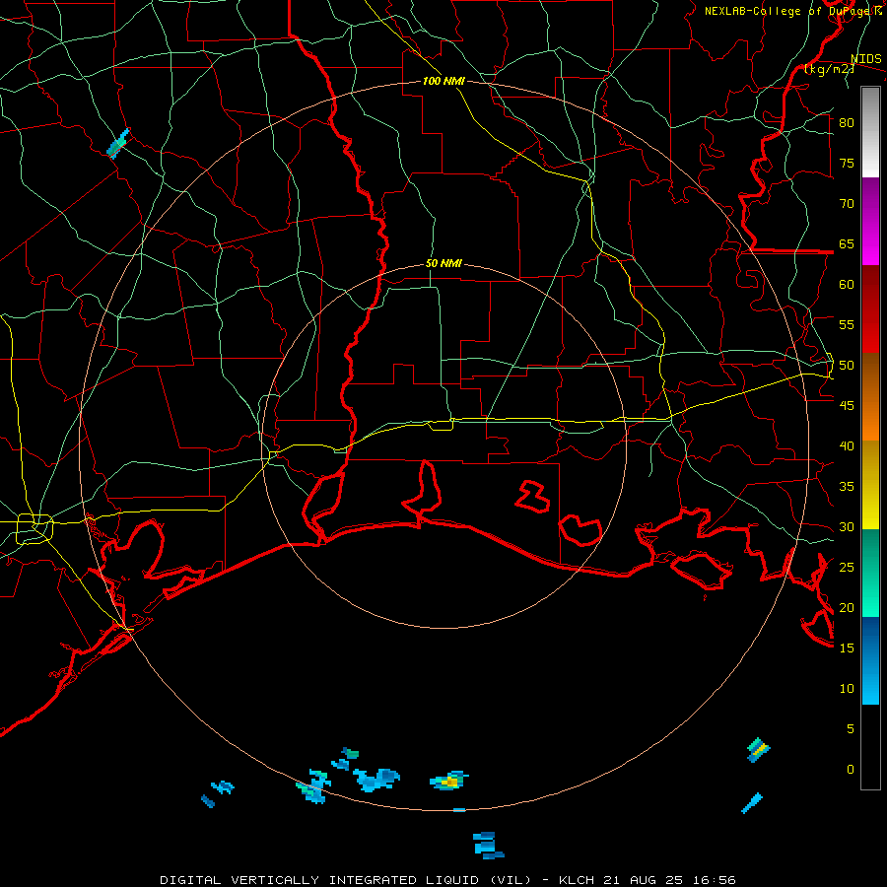The image size is (887, 887).
Task: Click the blue echo cluster below the 100 NMI ring
Action: (488, 846)
